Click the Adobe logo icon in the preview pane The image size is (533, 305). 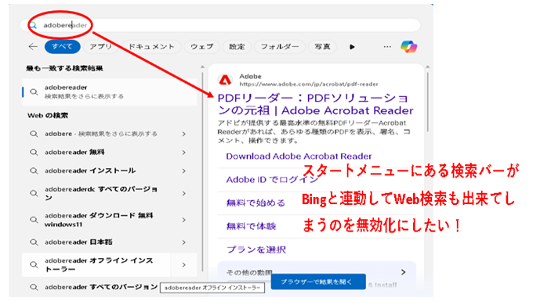225,80
